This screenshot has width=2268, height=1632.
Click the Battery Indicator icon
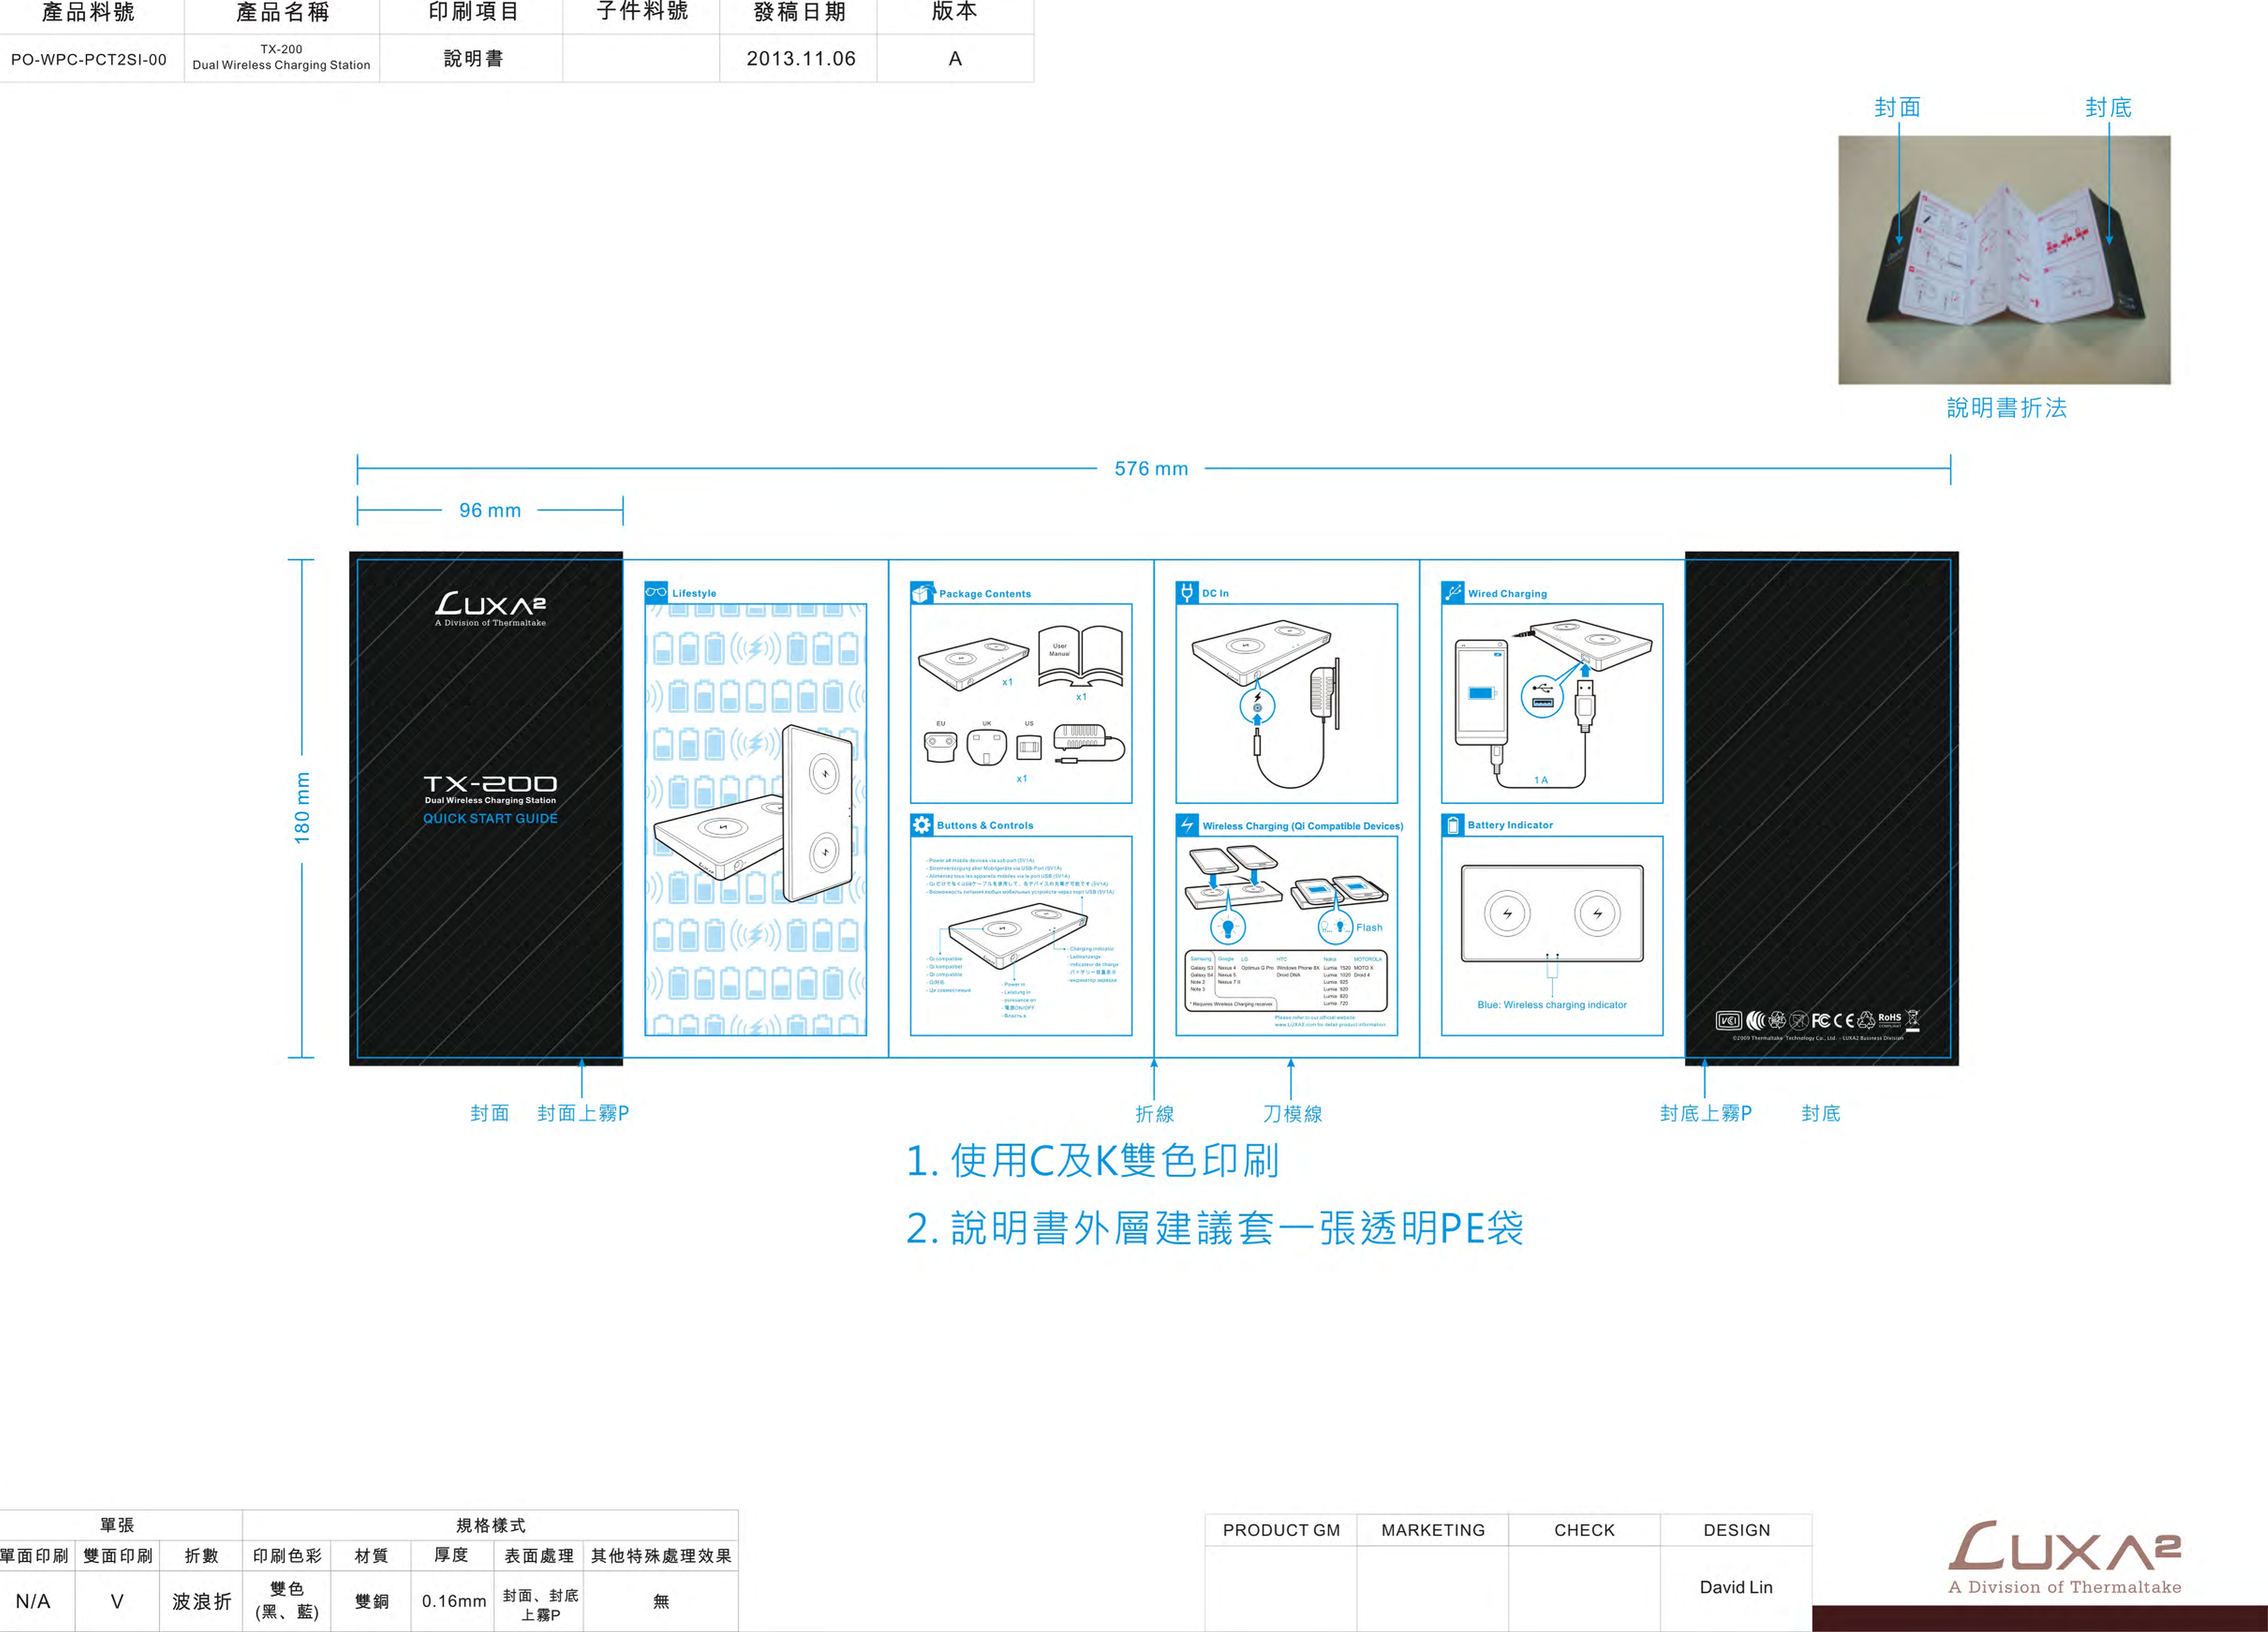(1453, 825)
